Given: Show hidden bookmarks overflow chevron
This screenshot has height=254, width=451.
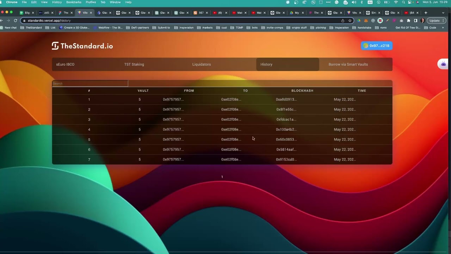Looking at the screenshot, I should 444,28.
